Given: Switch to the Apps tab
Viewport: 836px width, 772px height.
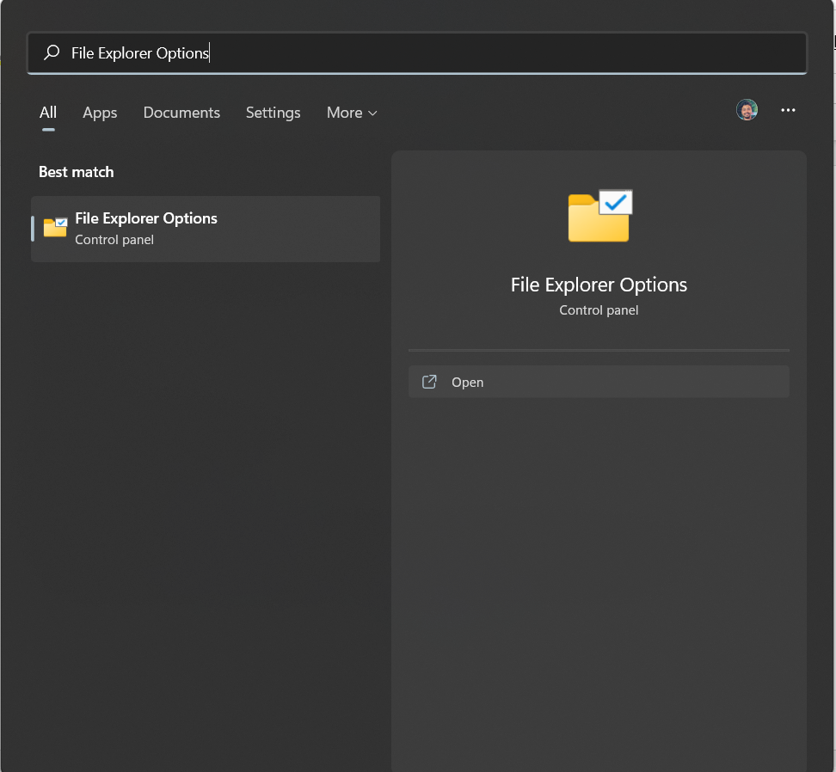Looking at the screenshot, I should click(100, 113).
